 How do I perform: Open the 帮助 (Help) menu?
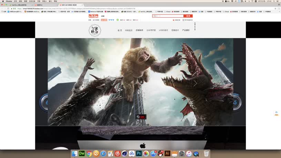click(x=56, y=1)
